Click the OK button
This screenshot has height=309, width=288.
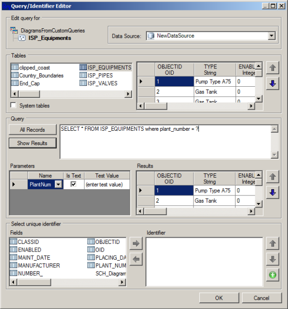[218, 298]
